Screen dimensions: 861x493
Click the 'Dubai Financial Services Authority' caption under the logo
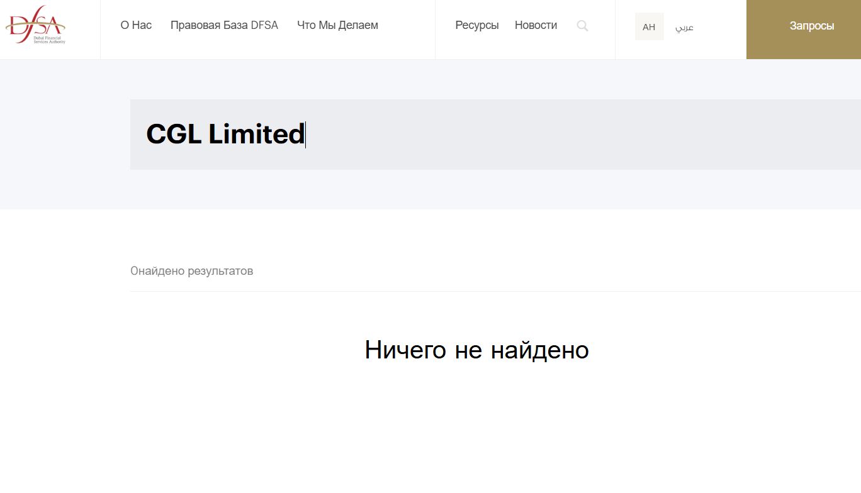click(x=49, y=40)
